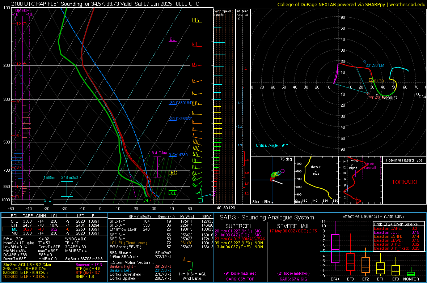The width and height of the screenshot is (427, 283).
Task: Open the weather.cod.edu credit text
Action: (407, 4)
